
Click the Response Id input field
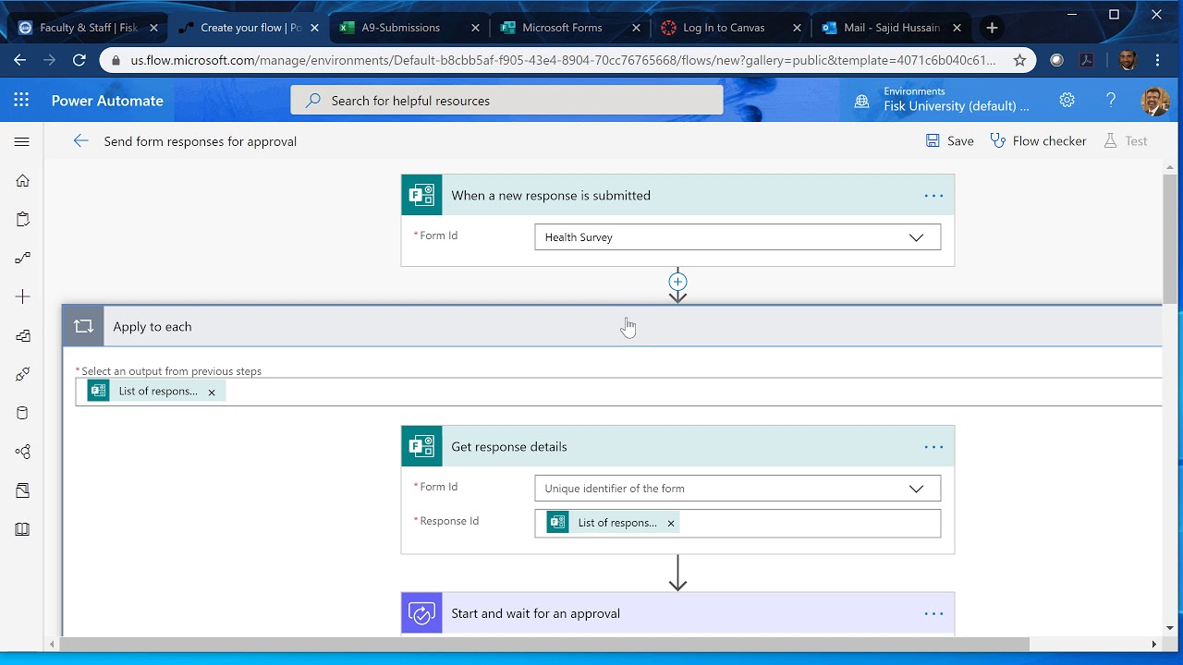click(738, 523)
